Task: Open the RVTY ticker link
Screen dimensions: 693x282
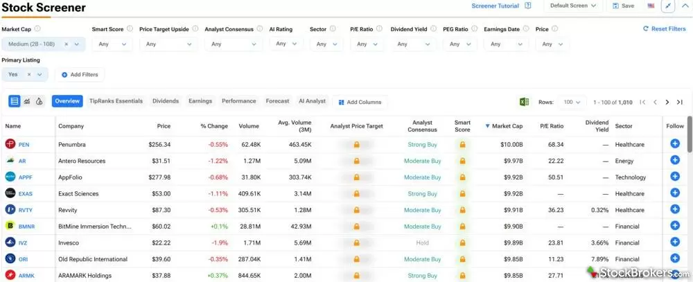Action: [25, 211]
